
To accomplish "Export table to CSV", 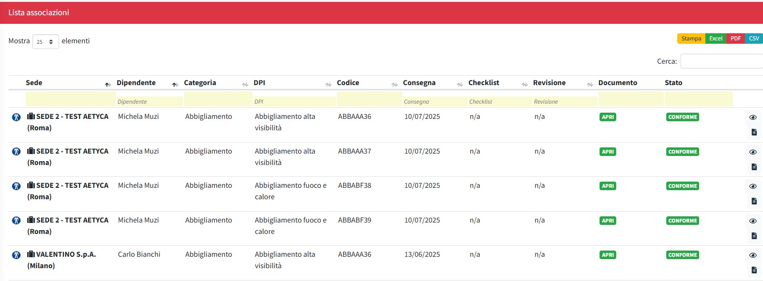I will point(754,39).
